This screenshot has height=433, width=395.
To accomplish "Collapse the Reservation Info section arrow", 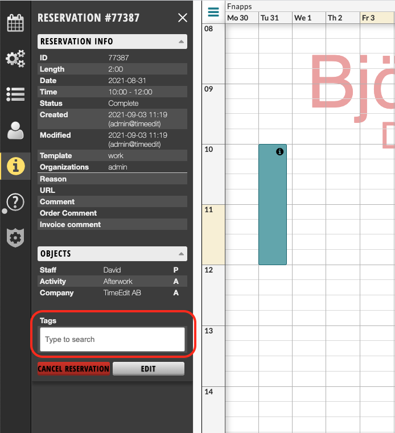I will pos(181,42).
